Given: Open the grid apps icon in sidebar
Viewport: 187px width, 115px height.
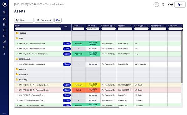Looking at the screenshot, I should (4, 25).
